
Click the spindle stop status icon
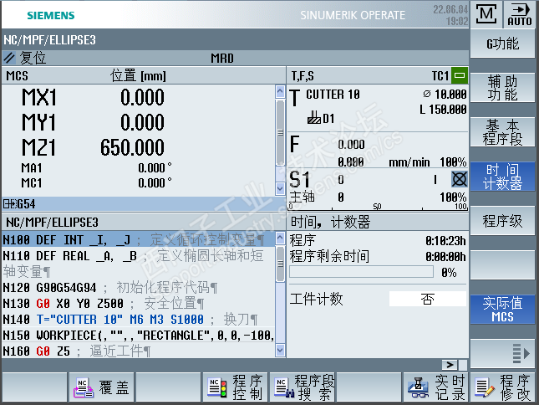pyautogui.click(x=460, y=179)
